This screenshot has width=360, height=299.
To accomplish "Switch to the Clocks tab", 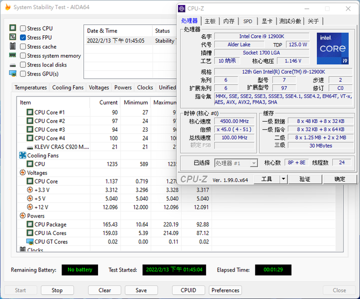I will pos(145,87).
